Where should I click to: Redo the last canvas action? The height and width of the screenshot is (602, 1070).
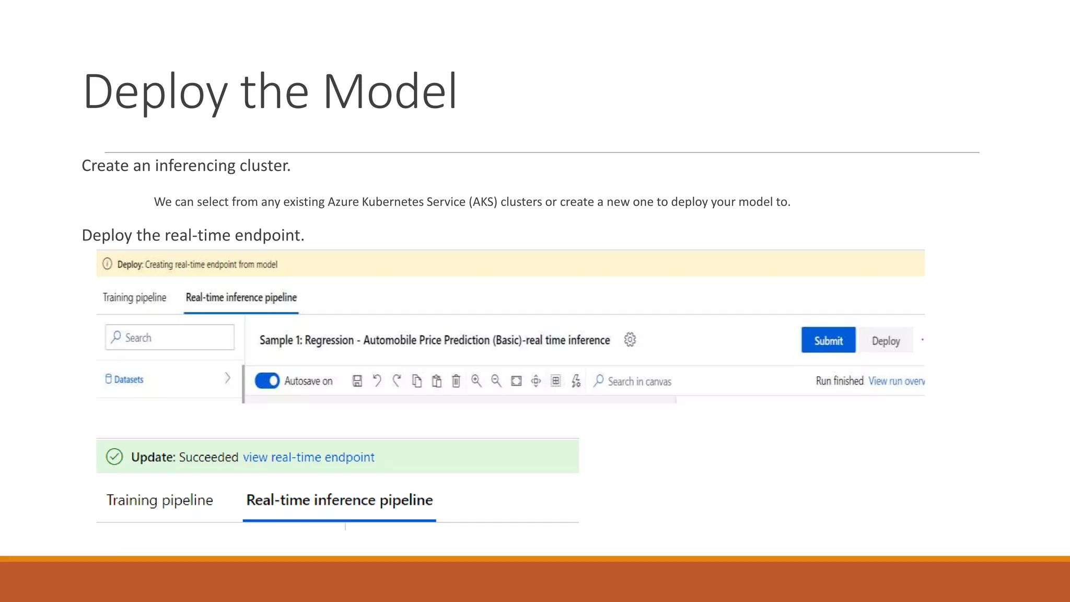click(397, 381)
